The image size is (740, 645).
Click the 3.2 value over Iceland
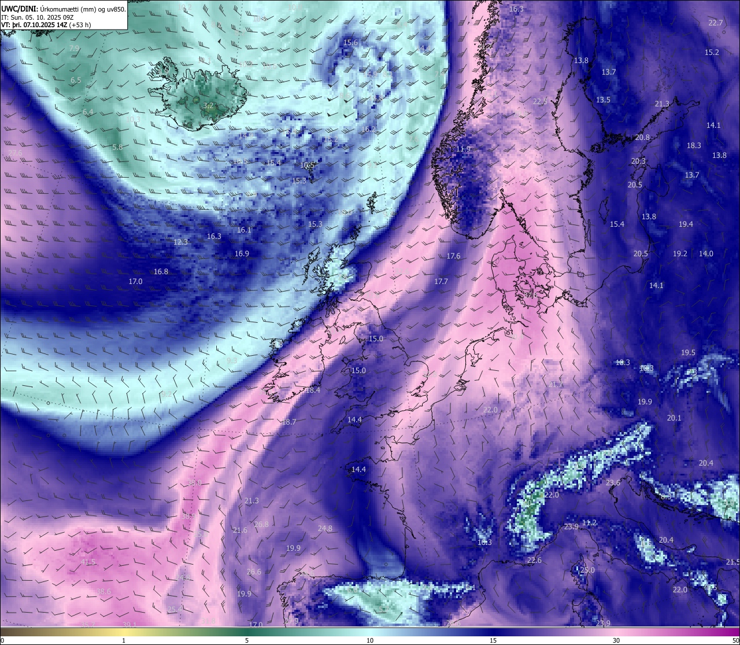[x=208, y=105]
